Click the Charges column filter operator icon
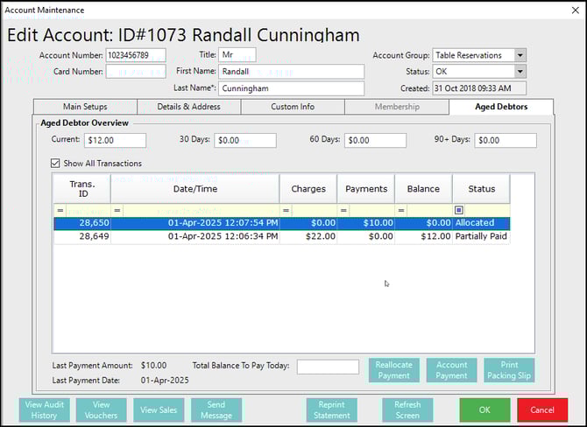 tap(286, 211)
